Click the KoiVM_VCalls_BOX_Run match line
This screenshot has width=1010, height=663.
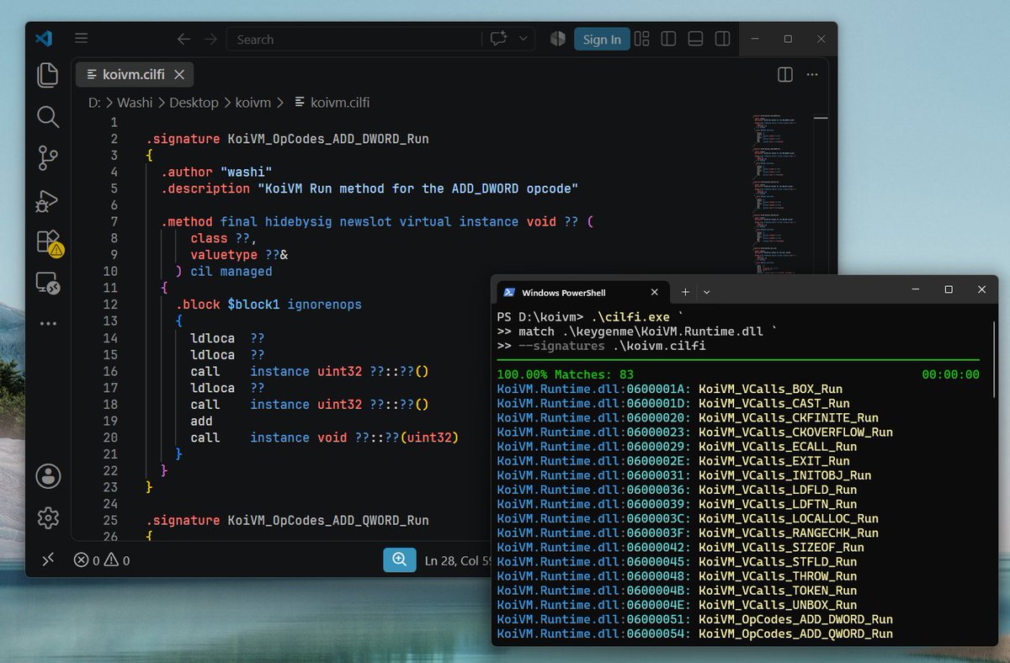pos(670,390)
